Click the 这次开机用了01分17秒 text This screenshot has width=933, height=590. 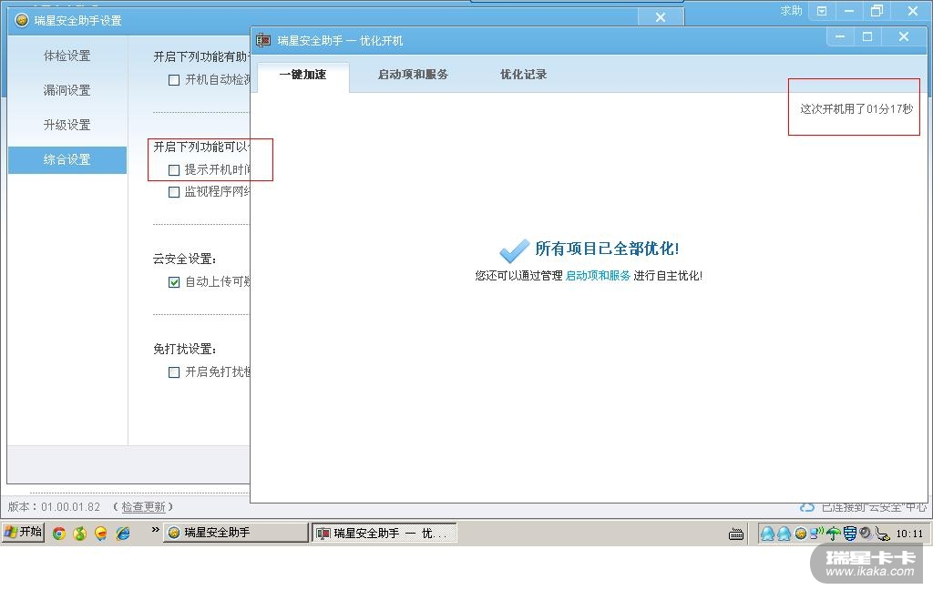pos(856,109)
